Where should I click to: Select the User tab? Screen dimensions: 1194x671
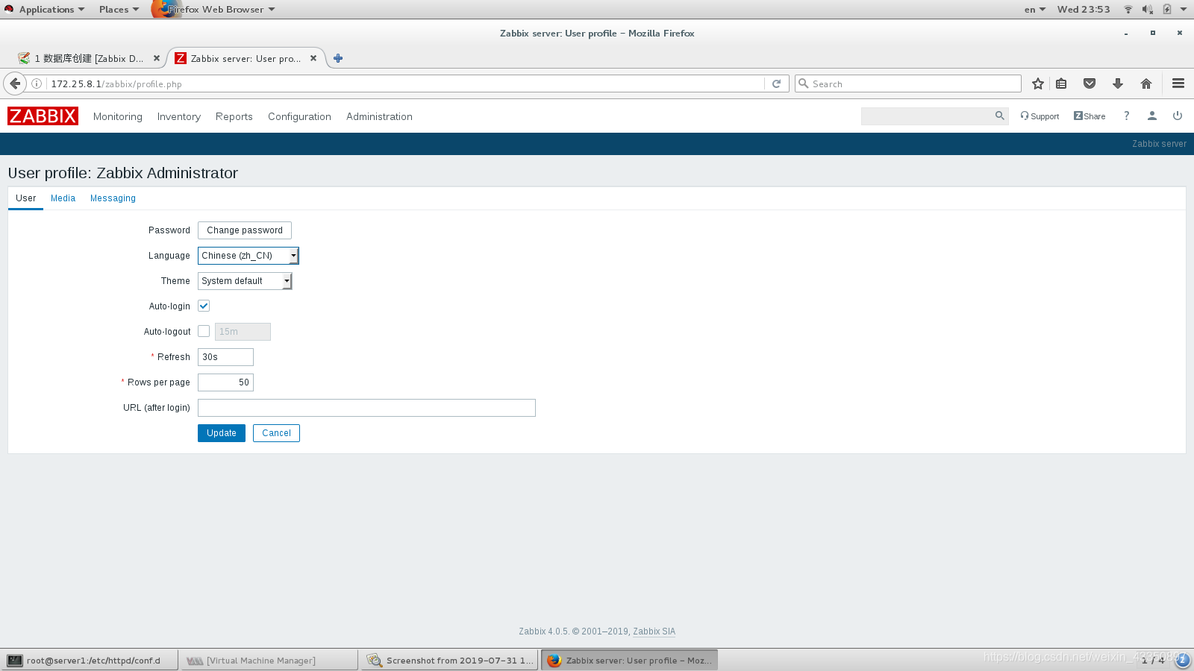pyautogui.click(x=25, y=198)
